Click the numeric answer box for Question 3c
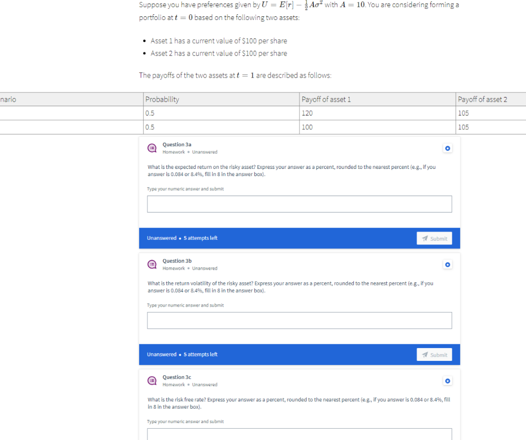526x440 pixels. coord(299,435)
